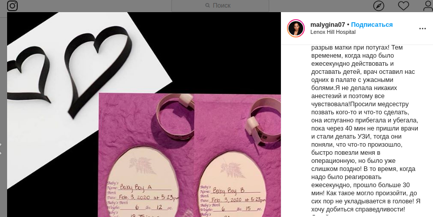Open the Instagram home logo
This screenshot has width=433, height=217.
pyautogui.click(x=13, y=6)
